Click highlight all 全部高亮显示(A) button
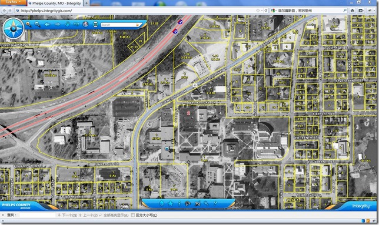The width and height of the screenshot is (379, 225). point(114,215)
